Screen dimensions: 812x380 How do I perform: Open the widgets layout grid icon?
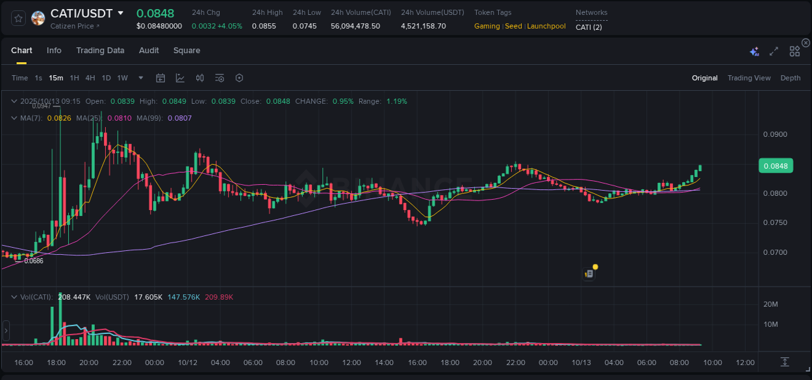point(794,51)
